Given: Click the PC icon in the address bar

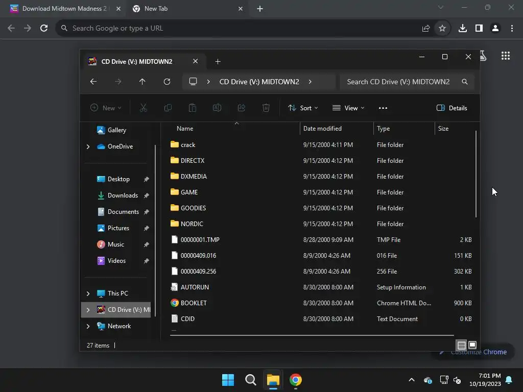Looking at the screenshot, I should tap(193, 81).
